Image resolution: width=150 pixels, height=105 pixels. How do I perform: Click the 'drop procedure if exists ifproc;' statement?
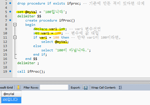pyautogui.click(x=49, y=3)
